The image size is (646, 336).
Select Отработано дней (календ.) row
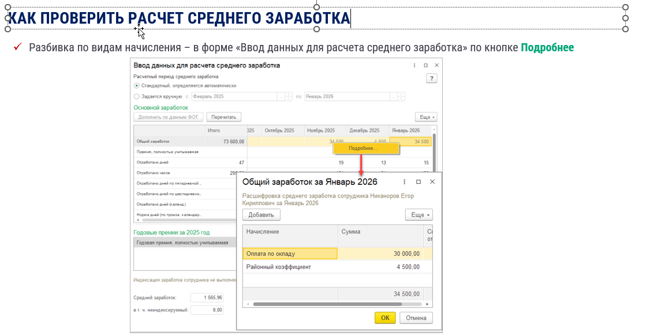pyautogui.click(x=169, y=205)
